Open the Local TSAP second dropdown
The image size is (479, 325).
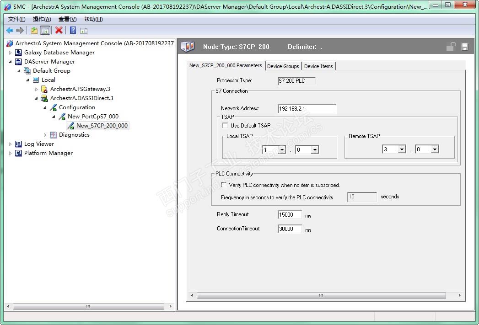click(x=315, y=149)
